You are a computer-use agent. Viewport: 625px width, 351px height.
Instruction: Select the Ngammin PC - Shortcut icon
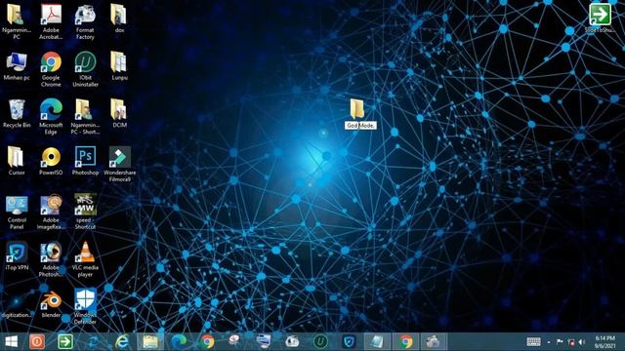point(85,117)
